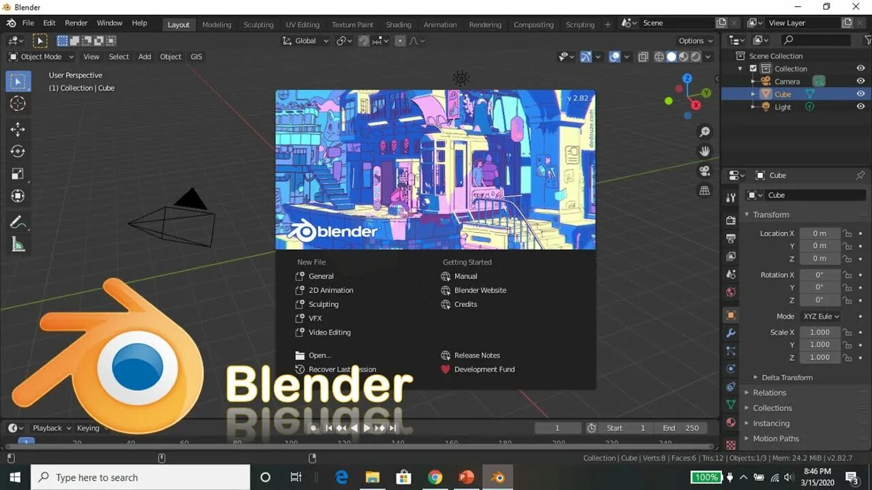Choose the Measure tool
The width and height of the screenshot is (872, 490).
coord(18,245)
